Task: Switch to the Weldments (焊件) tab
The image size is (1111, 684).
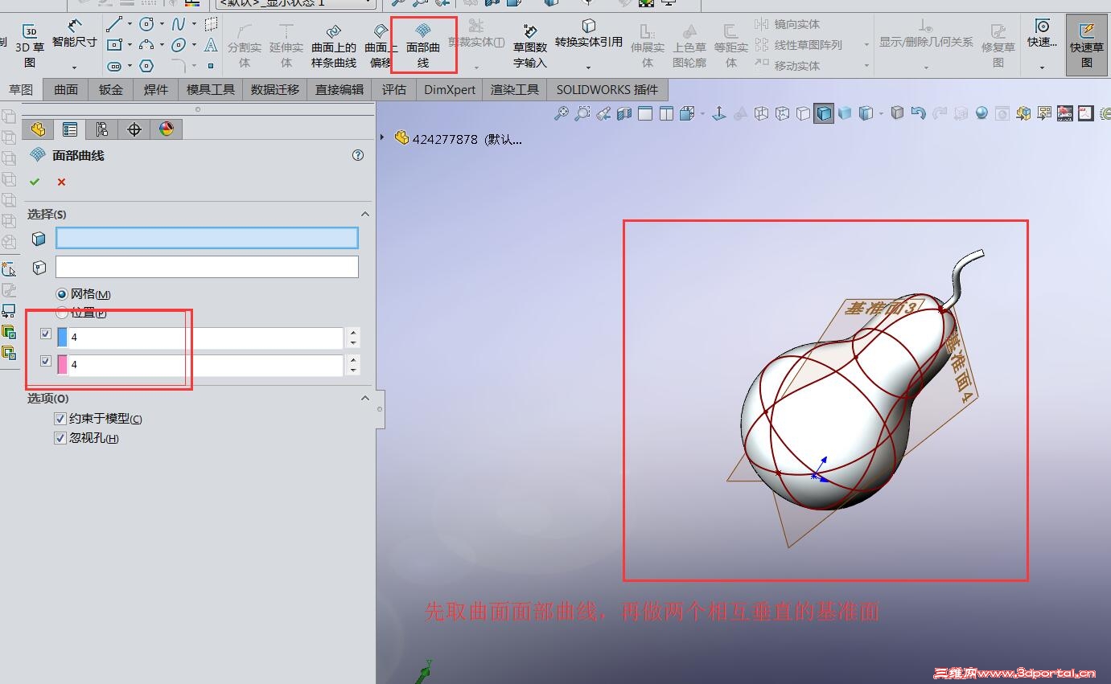Action: click(156, 90)
